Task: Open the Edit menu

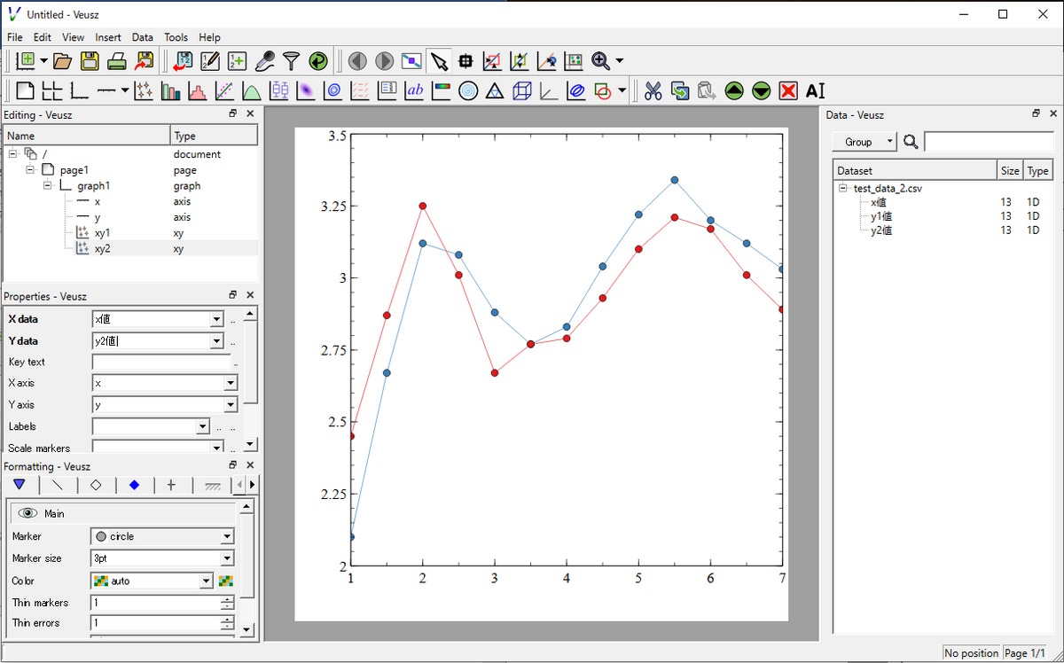Action: click(x=43, y=37)
